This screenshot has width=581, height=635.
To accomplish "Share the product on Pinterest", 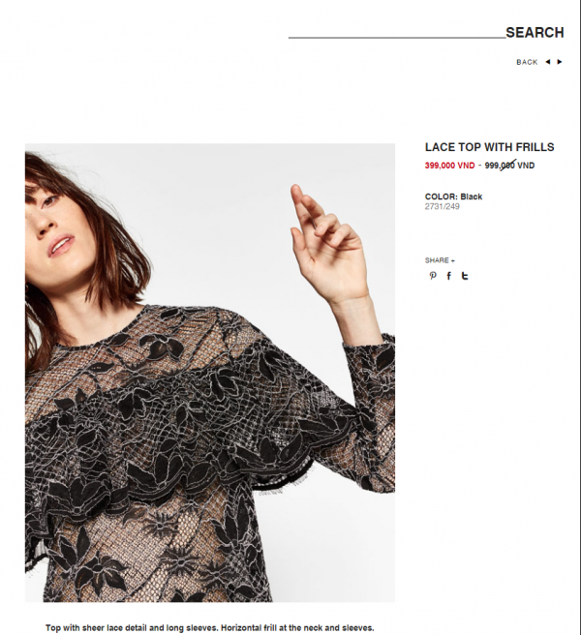I will point(433,276).
